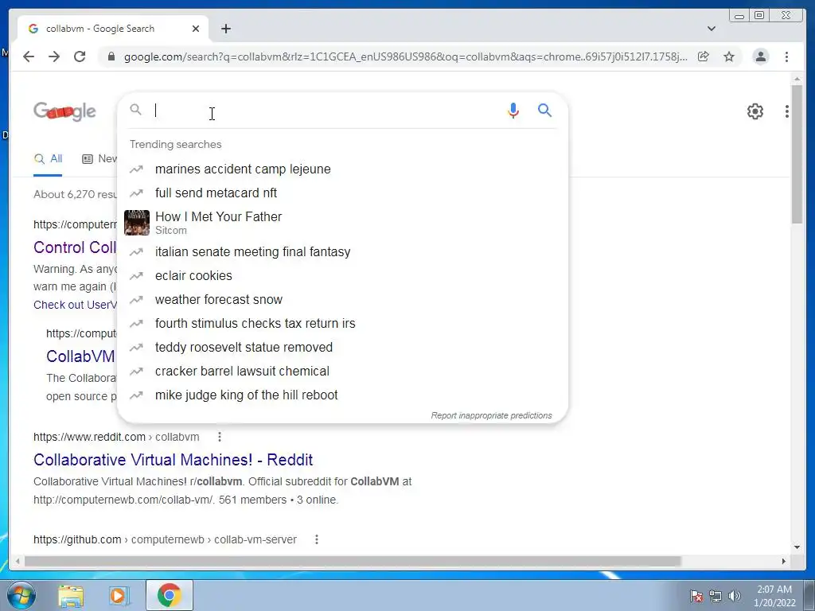
Task: Choose teddy roosevelt statue removed suggestion
Action: 342,348
